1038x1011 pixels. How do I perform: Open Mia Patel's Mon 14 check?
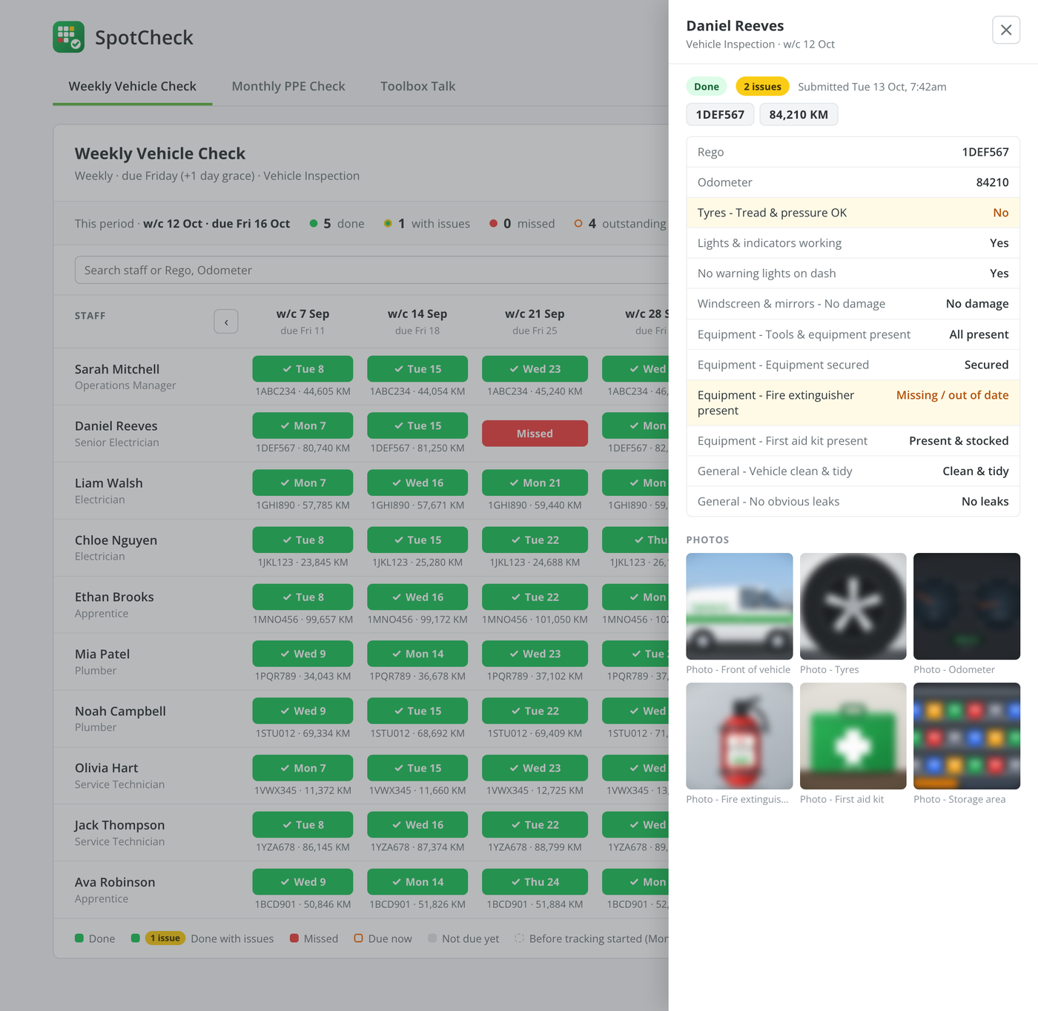point(417,654)
